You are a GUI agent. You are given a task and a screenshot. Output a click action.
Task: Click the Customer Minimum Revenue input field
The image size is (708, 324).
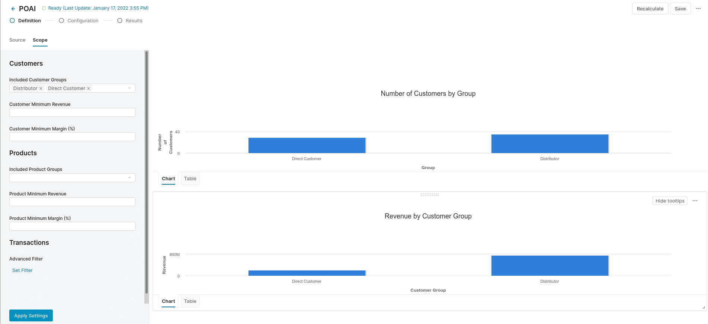point(72,112)
